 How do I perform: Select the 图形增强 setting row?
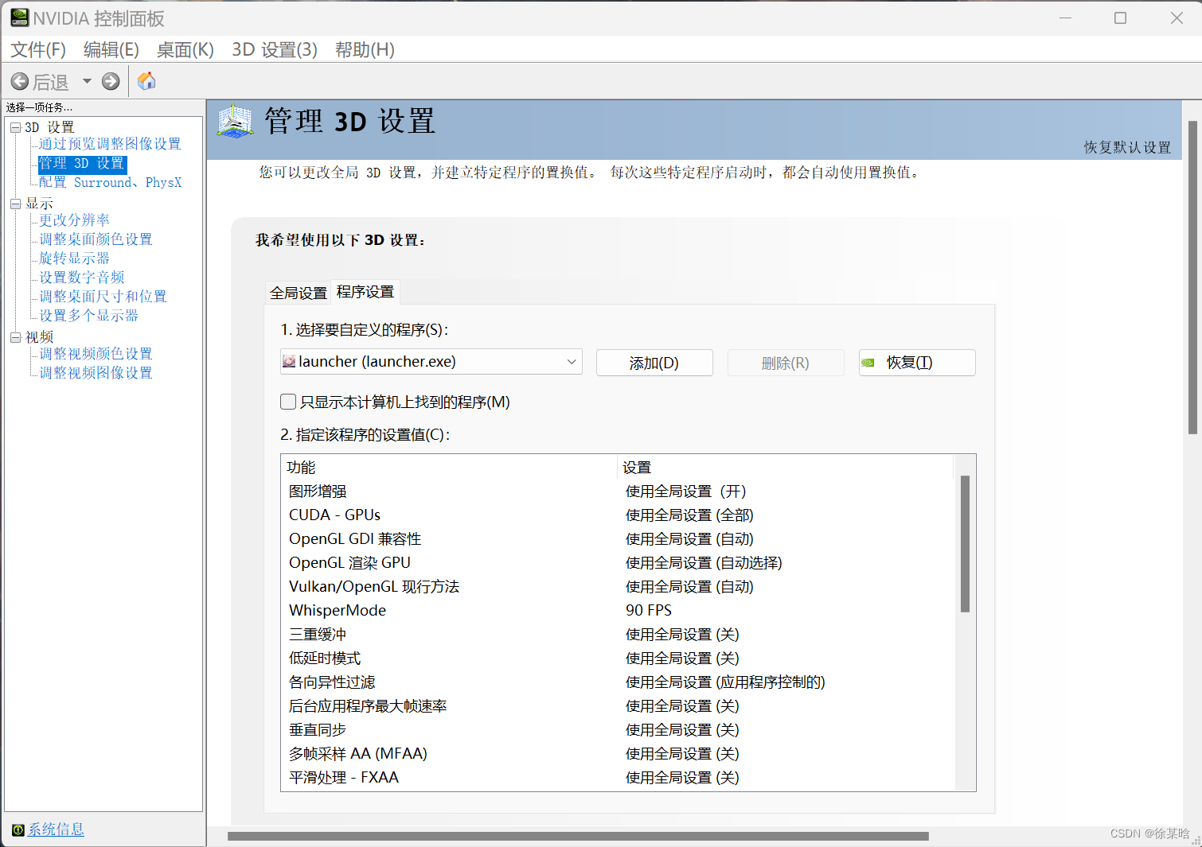tap(617, 491)
